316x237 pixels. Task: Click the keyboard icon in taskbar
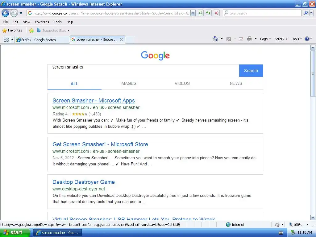pyautogui.click(x=281, y=233)
